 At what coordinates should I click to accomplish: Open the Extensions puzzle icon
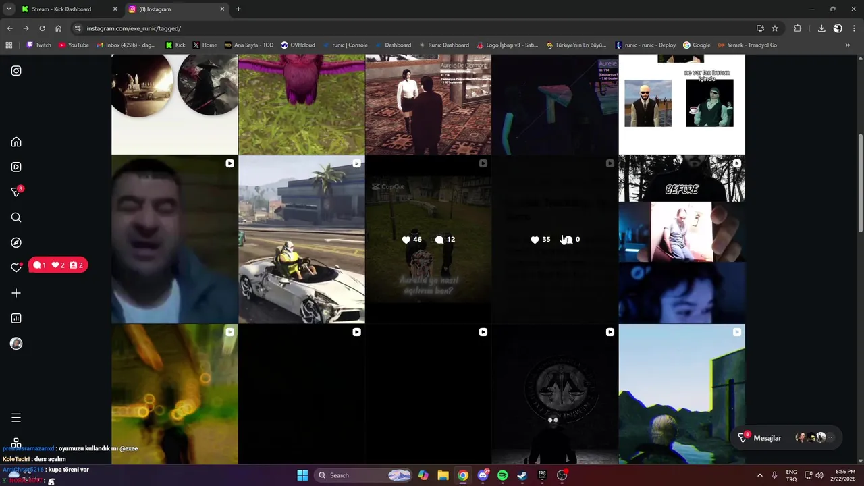[798, 28]
